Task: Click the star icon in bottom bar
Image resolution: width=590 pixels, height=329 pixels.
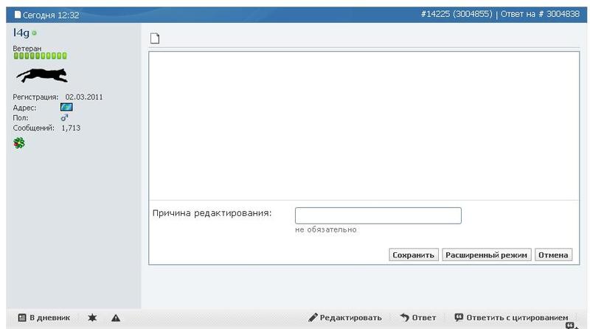Action: tap(92, 318)
